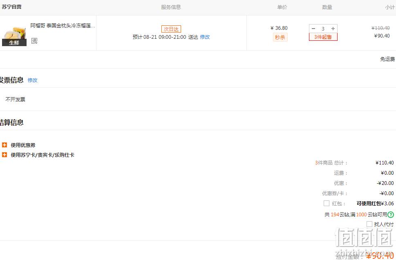
Task: Click the 3件商品 总计 amount ¥110.40
Action: click(x=385, y=163)
